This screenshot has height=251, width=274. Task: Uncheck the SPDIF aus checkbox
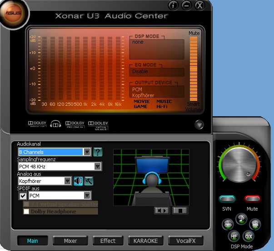coord(23,196)
